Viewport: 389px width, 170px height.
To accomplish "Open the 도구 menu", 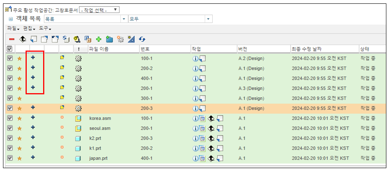I will click(45, 29).
